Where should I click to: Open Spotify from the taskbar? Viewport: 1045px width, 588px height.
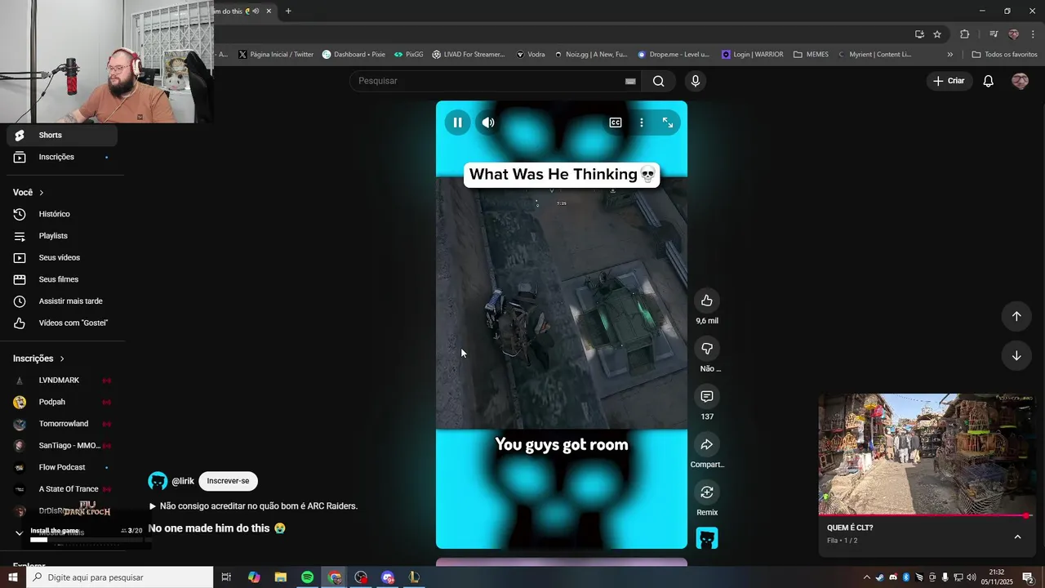(x=307, y=577)
